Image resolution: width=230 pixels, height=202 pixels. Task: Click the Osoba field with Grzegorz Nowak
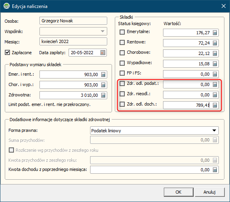click(73, 21)
